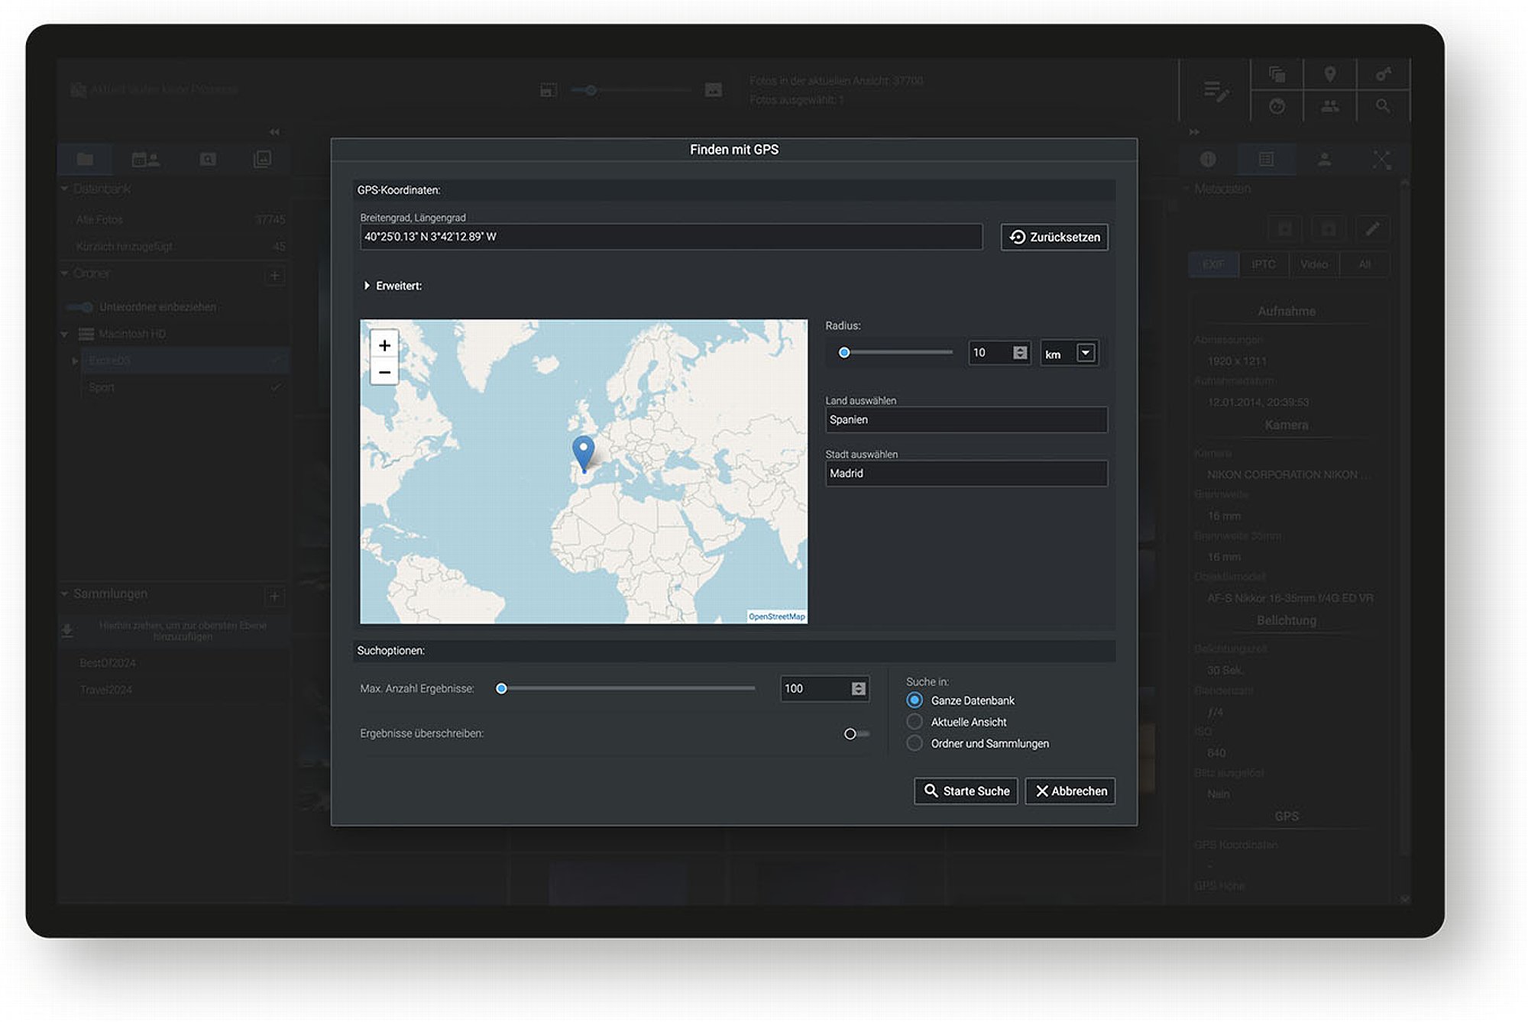Open the metadata list tab in right panel
The height and width of the screenshot is (1022, 1528).
click(x=1266, y=159)
